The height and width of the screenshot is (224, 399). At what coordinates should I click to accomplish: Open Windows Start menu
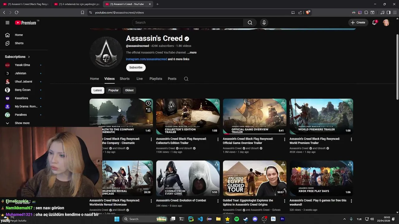(117, 219)
